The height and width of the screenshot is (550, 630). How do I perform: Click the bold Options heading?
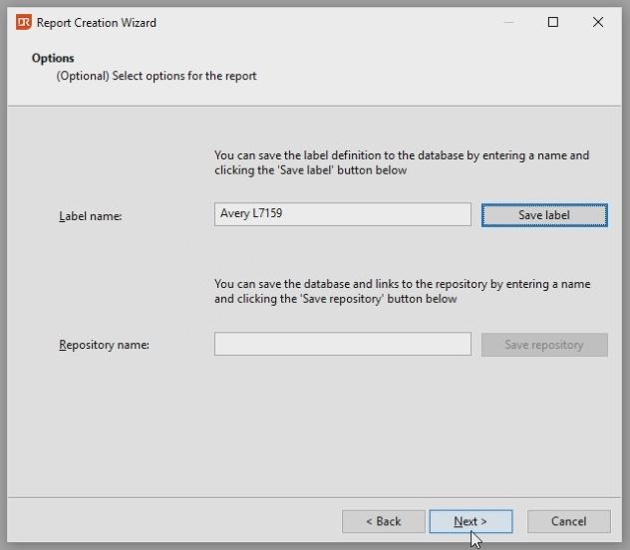(53, 58)
